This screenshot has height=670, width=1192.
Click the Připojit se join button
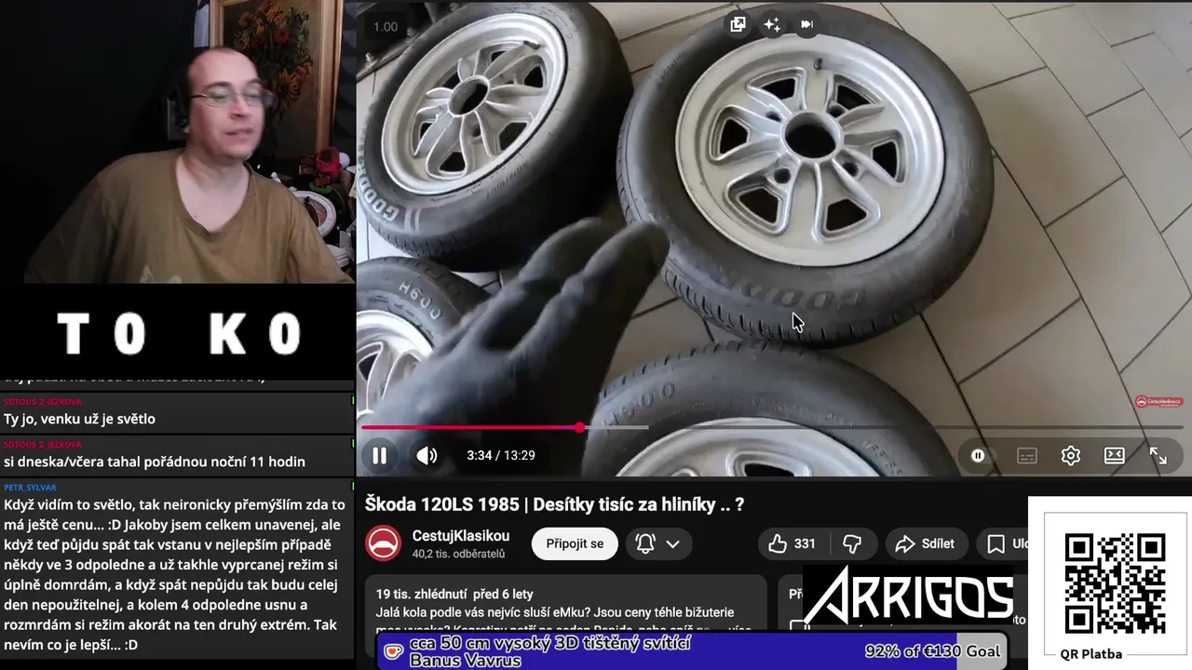coord(575,543)
